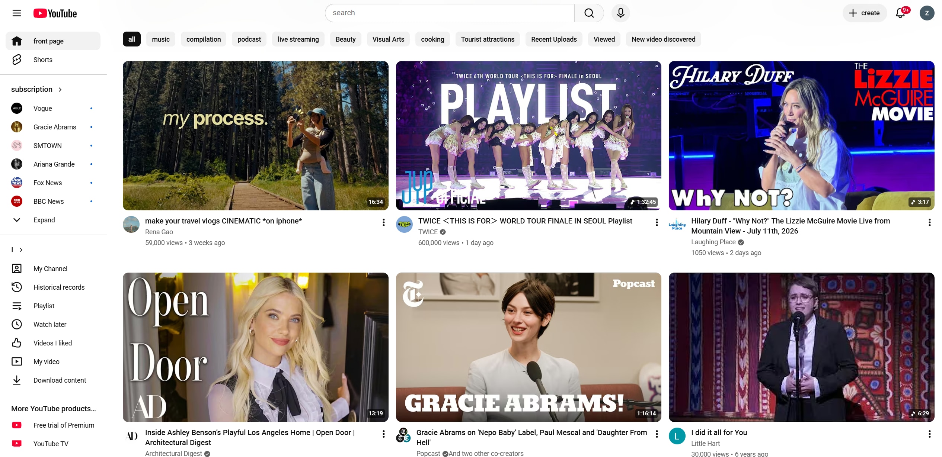The image size is (942, 457).
Task: Open YouTube TV link
Action: click(53, 444)
